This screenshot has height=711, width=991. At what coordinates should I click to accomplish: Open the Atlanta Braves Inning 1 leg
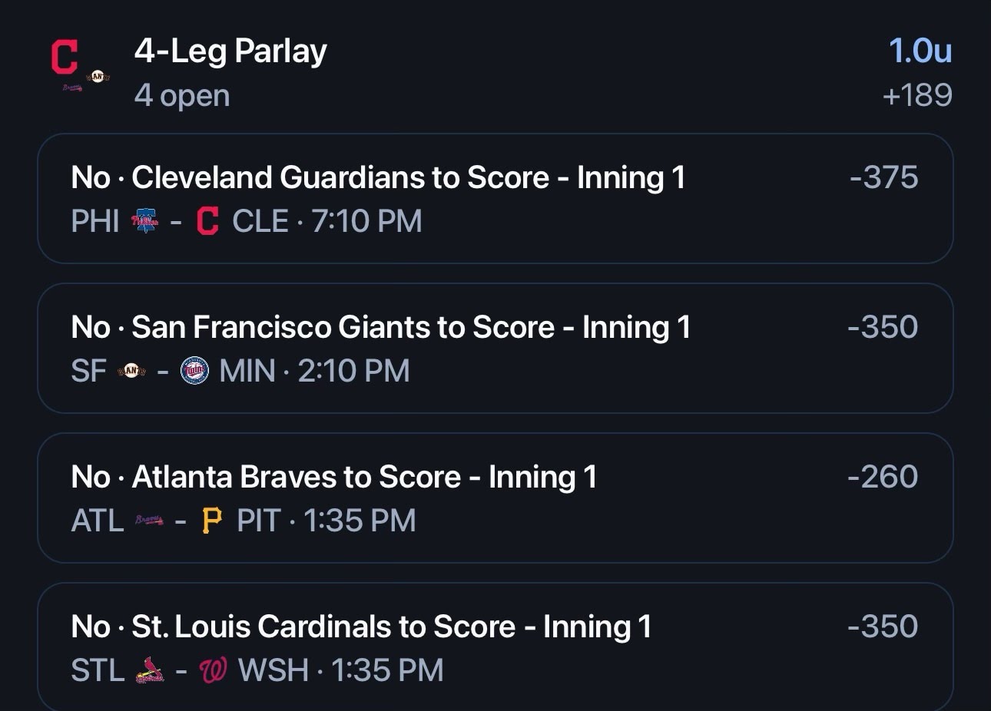[x=495, y=498]
